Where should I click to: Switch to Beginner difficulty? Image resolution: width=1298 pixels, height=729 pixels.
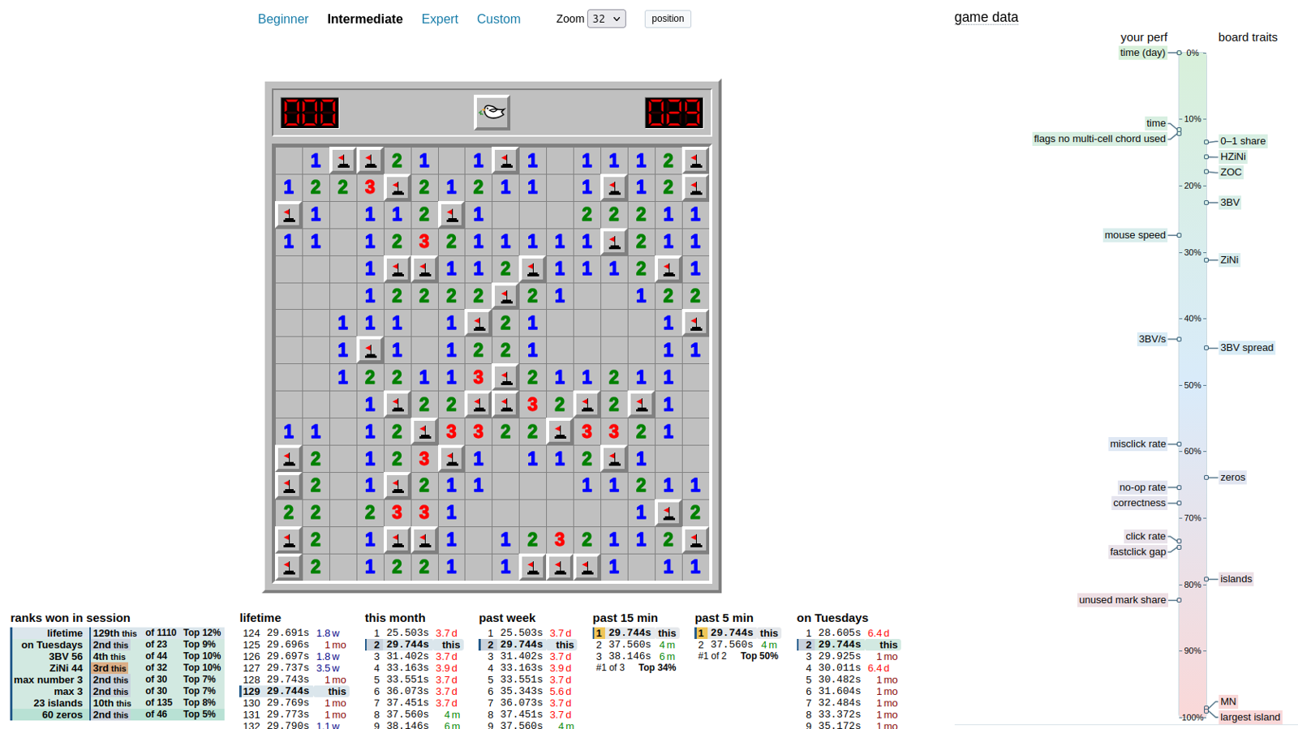283,19
